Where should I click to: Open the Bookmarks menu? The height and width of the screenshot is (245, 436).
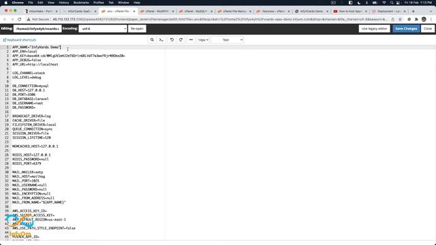coord(81,3)
